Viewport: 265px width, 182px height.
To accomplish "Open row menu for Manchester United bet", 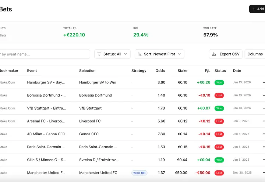I will (x=264, y=173).
